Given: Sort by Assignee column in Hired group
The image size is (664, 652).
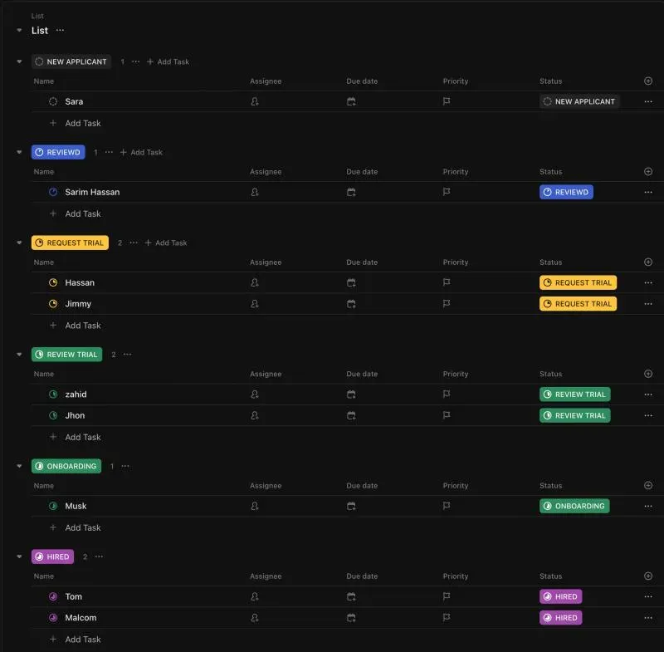Looking at the screenshot, I should [266, 576].
